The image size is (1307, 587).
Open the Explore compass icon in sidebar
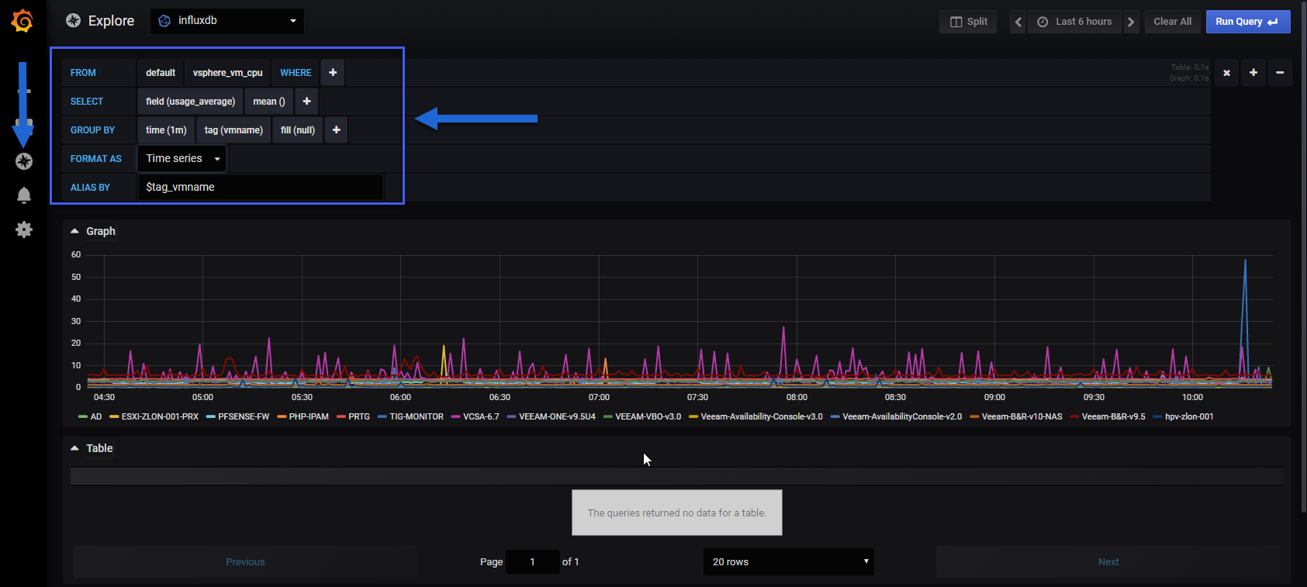pos(24,161)
